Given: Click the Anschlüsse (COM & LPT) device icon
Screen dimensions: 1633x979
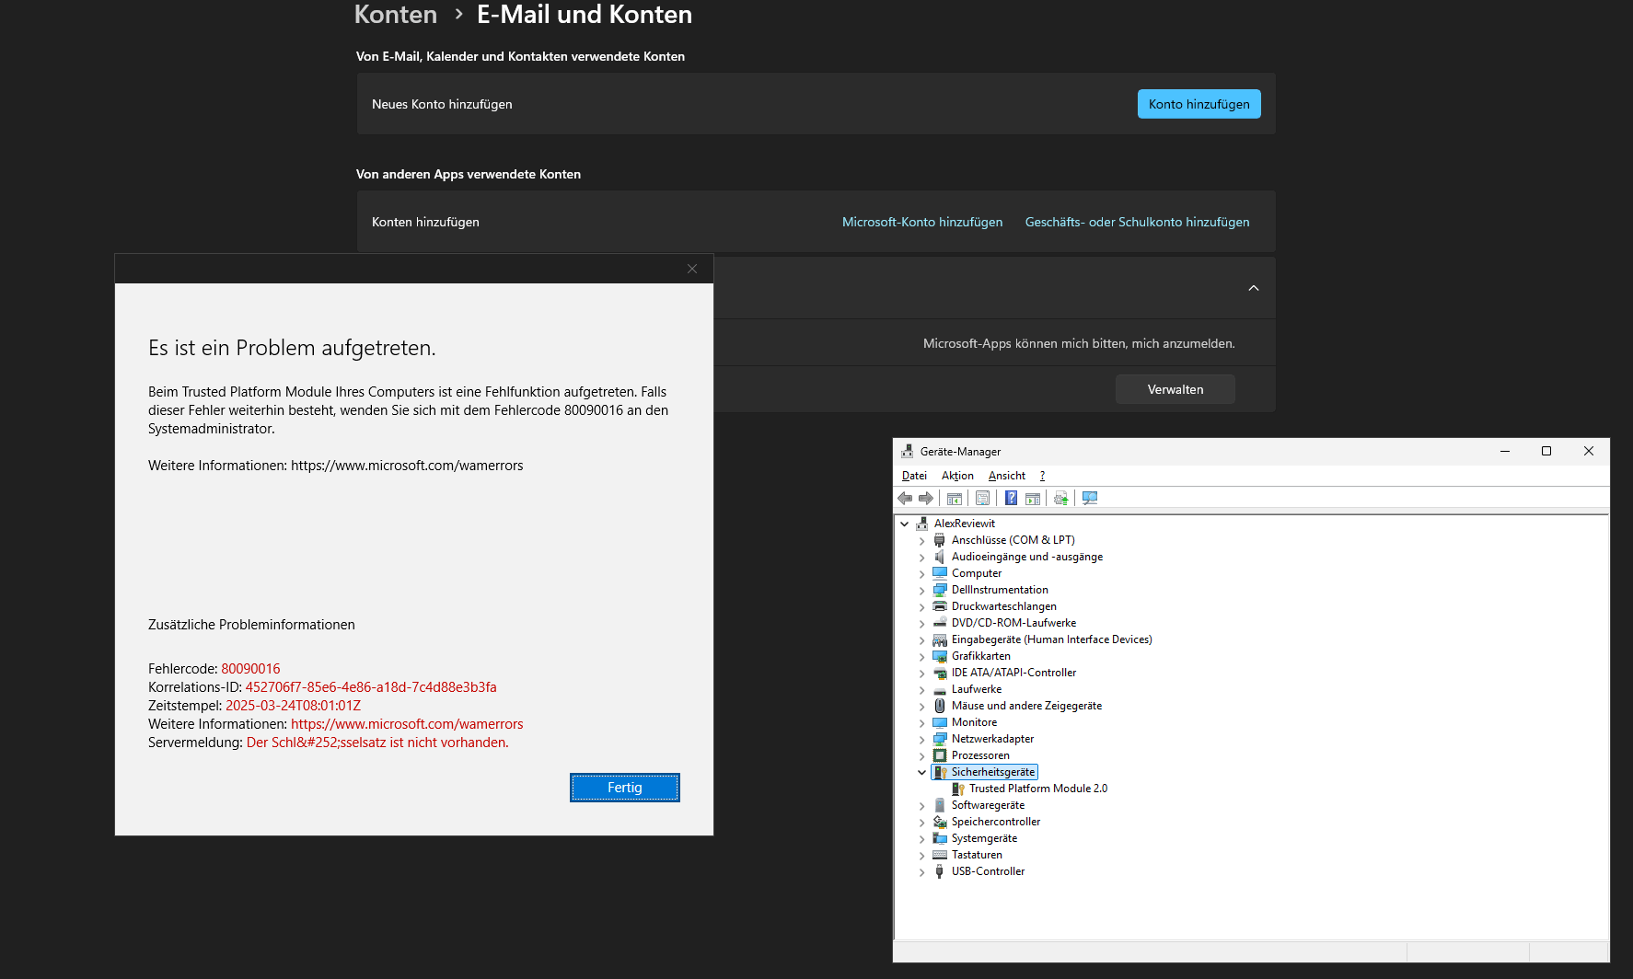Looking at the screenshot, I should pyautogui.click(x=940, y=540).
